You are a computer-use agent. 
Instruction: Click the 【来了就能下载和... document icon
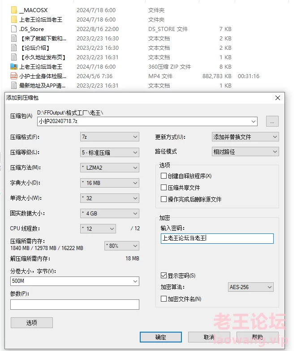point(14,38)
